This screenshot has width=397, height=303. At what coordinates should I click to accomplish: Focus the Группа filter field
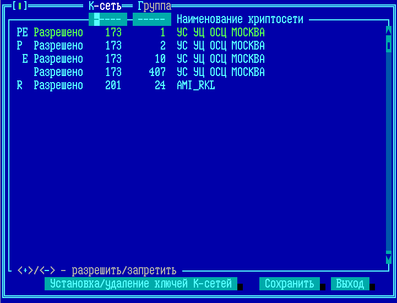151,19
